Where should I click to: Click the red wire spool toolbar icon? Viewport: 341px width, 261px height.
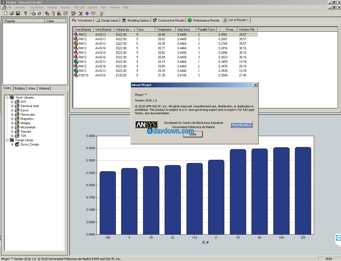[59, 13]
